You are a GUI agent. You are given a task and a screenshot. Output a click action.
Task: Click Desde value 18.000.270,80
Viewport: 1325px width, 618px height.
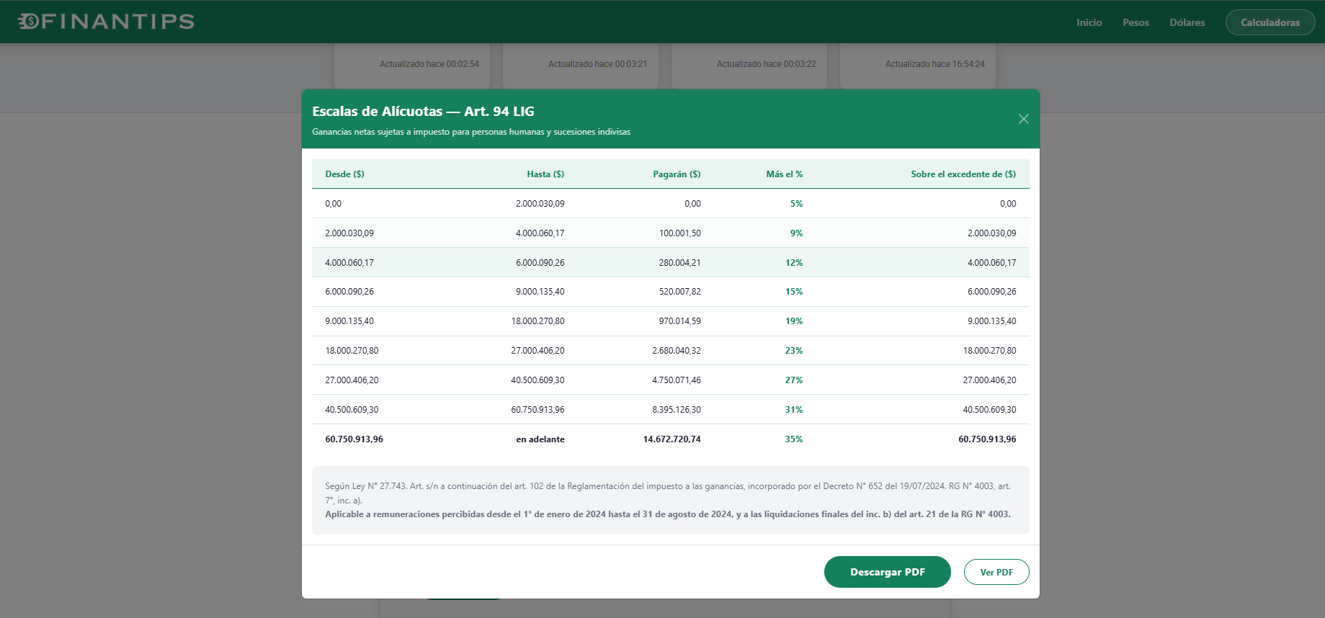[x=352, y=351]
